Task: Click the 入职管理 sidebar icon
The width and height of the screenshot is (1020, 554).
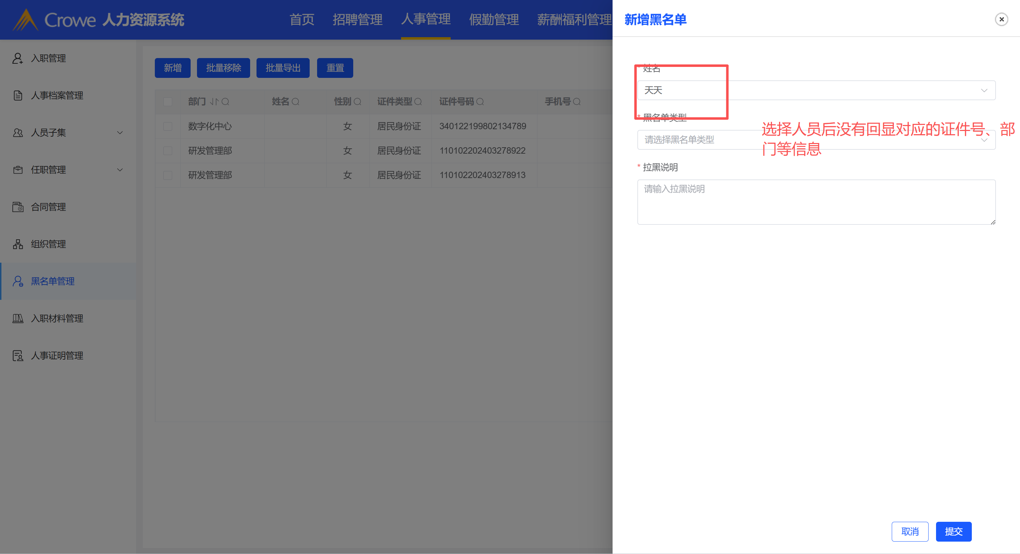Action: click(17, 58)
